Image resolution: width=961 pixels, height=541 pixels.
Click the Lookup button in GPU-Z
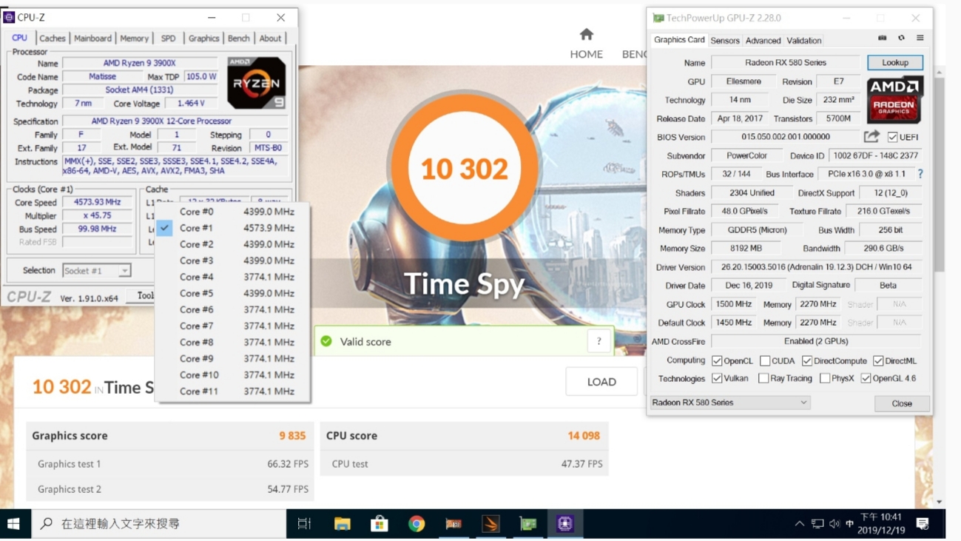tap(894, 63)
